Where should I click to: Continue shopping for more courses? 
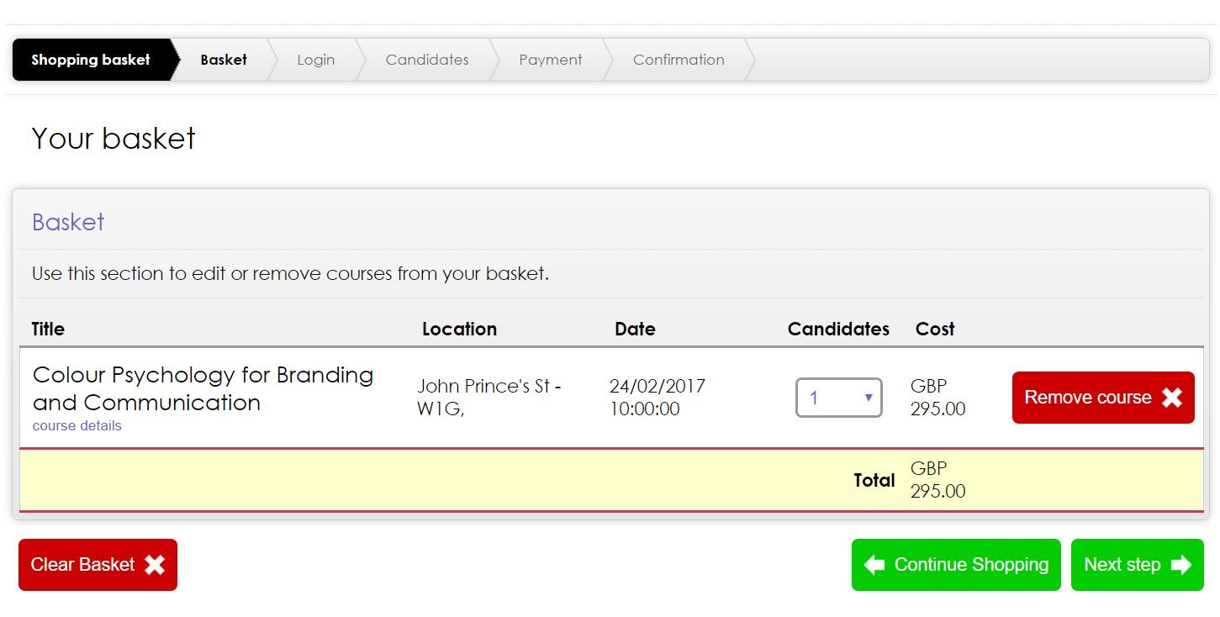(x=956, y=565)
